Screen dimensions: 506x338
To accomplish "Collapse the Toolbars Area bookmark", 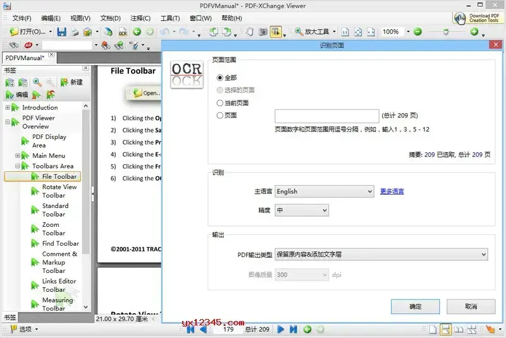I will [x=18, y=166].
